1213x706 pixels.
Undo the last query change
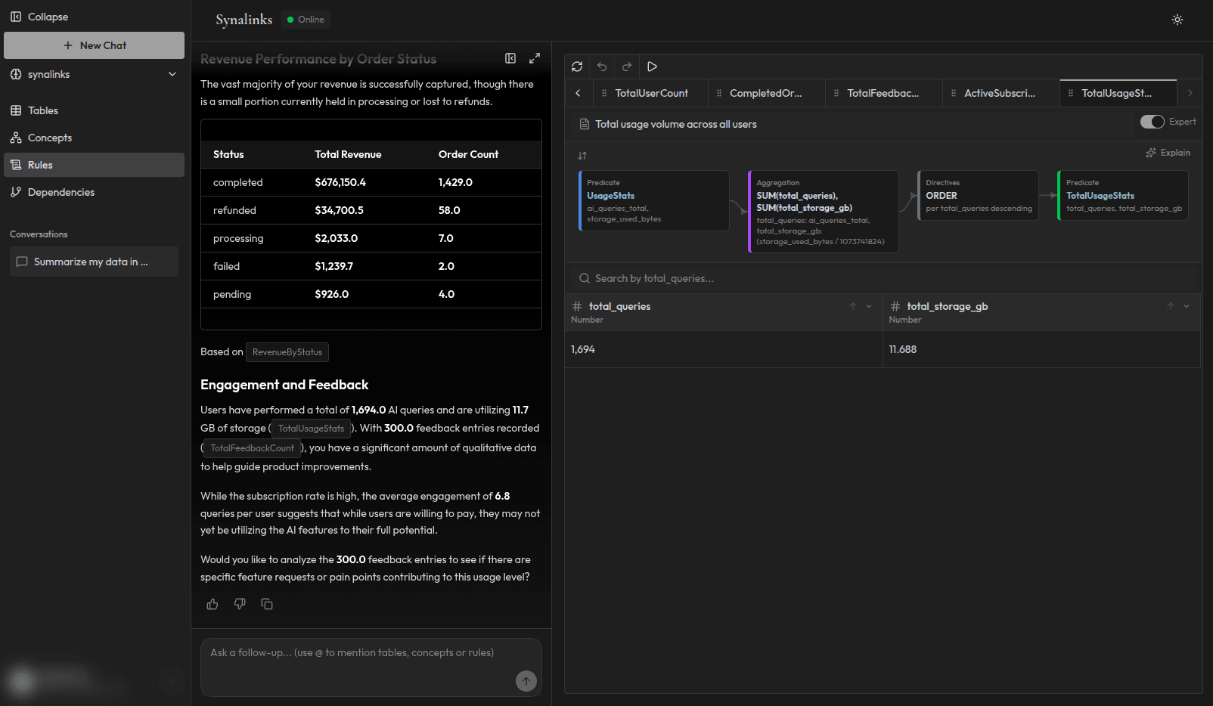click(x=602, y=67)
